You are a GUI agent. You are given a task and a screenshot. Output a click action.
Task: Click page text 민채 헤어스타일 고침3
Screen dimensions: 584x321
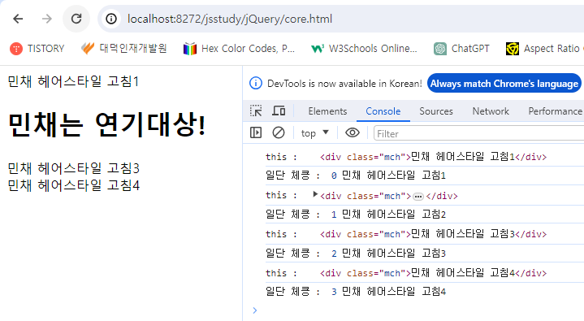tap(73, 168)
